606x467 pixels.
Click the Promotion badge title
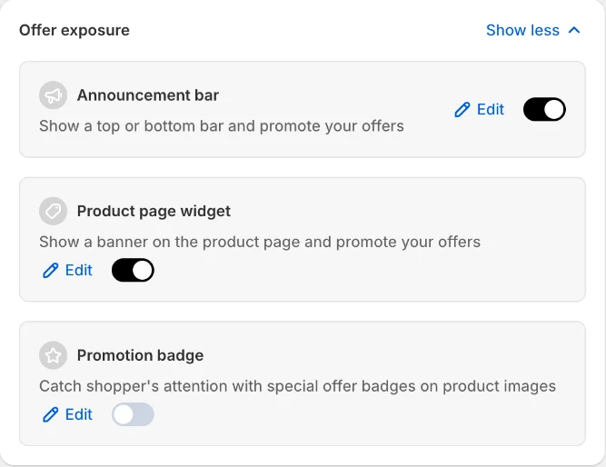[140, 355]
